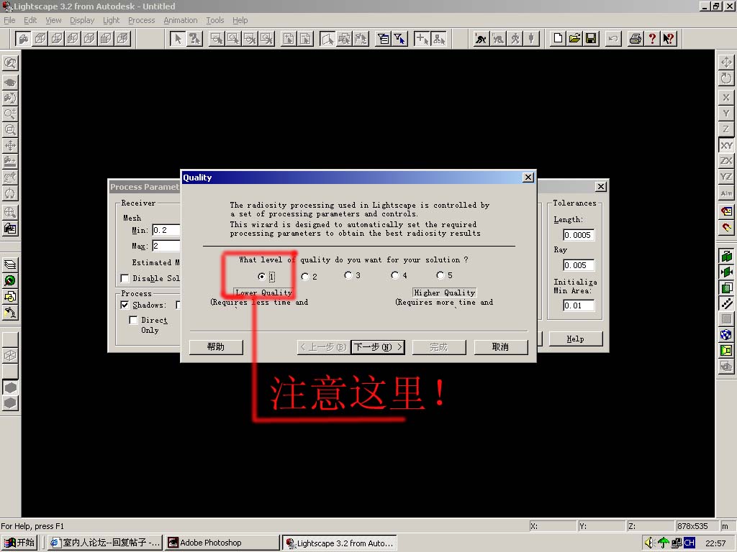737x552 pixels.
Task: Click the 帮助 button in Quality dialog
Action: (x=216, y=347)
